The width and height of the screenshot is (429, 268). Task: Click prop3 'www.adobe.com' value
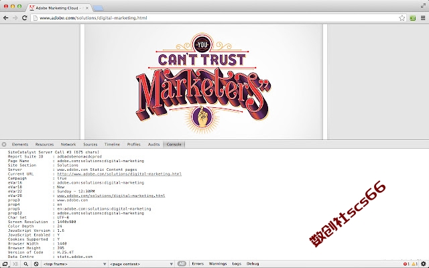pos(72,200)
